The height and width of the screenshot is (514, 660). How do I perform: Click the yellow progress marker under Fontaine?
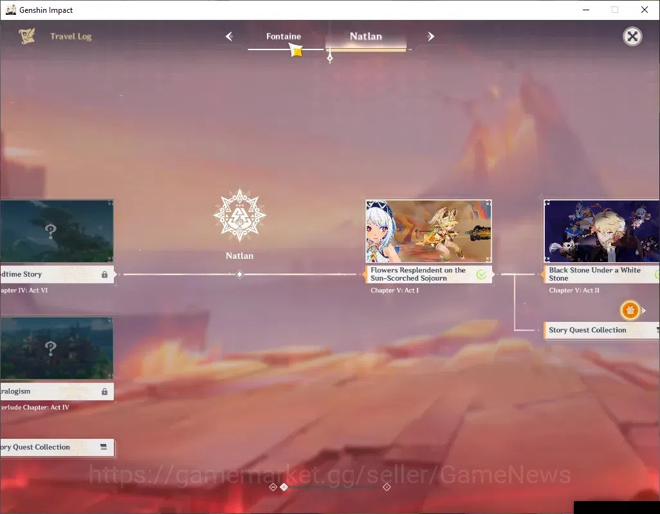pos(297,51)
